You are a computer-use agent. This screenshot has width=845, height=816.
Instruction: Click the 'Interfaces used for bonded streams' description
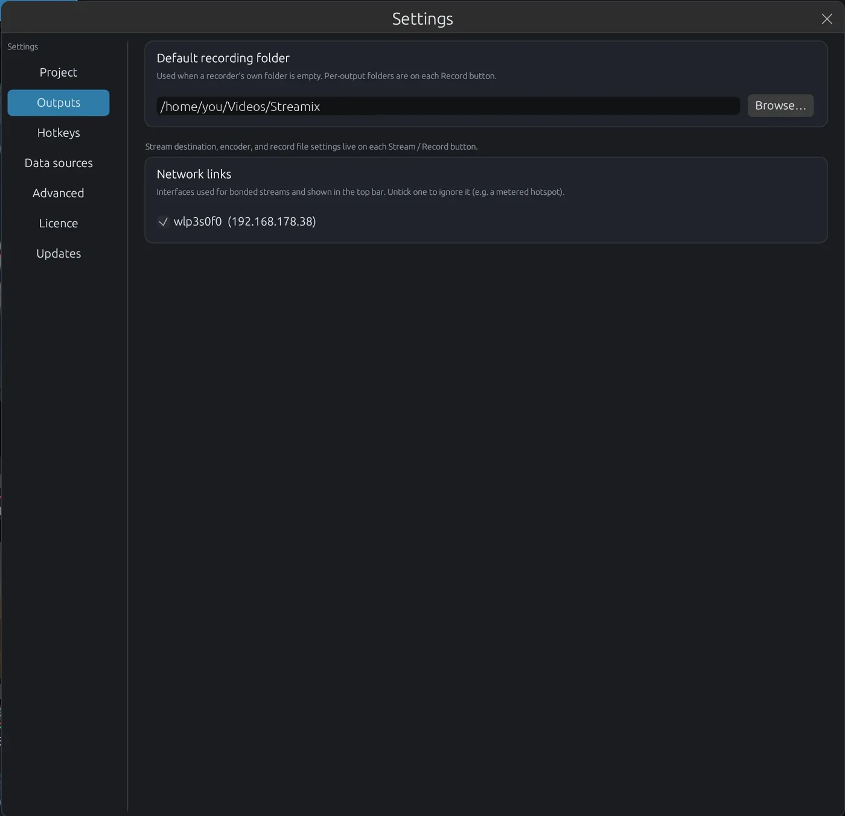click(360, 192)
